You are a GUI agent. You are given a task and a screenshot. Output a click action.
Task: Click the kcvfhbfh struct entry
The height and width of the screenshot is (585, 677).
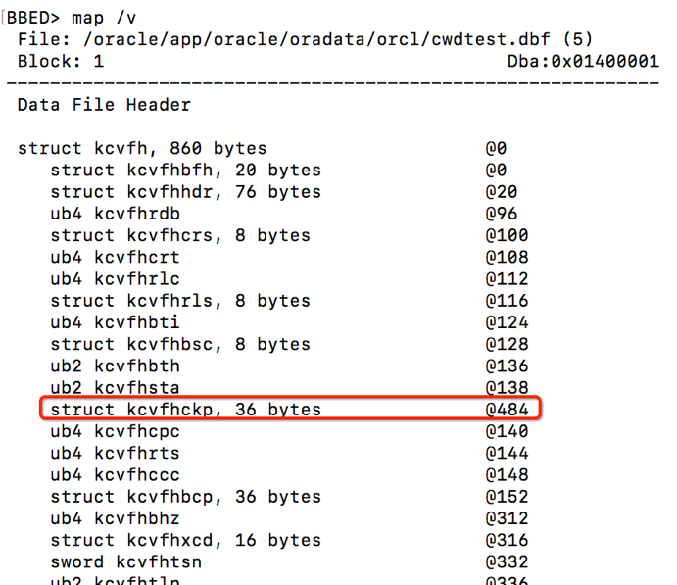185,171
